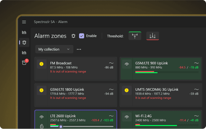Click the bell icon beside Alarm zones
Image resolution: width=206 pixels, height=129 pixels.
73,36
